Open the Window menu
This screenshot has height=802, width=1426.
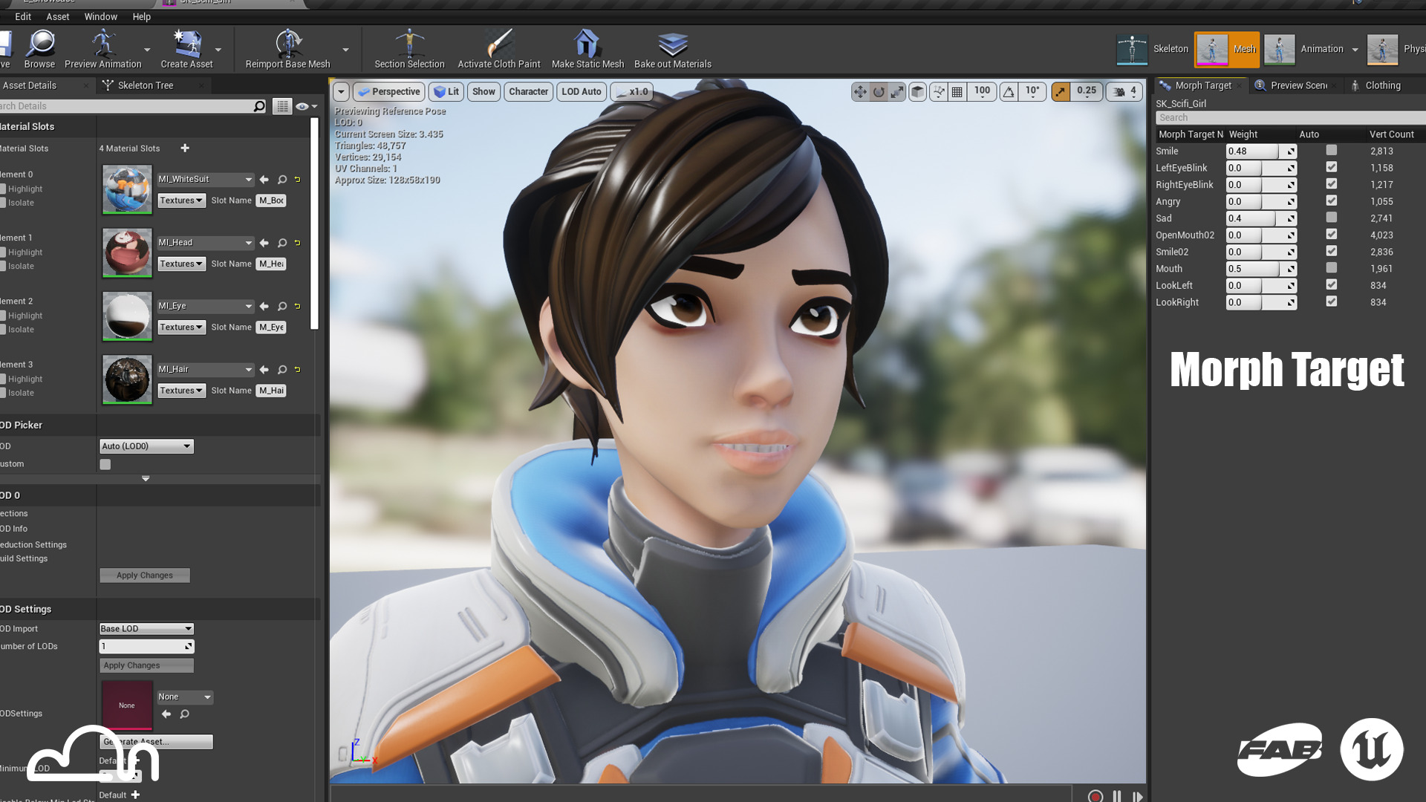coord(100,16)
